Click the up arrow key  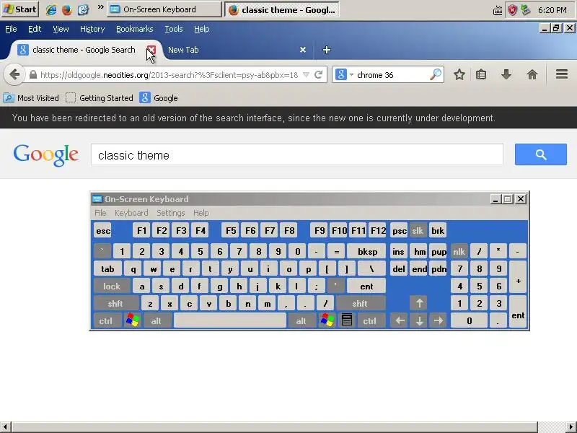[x=419, y=303]
